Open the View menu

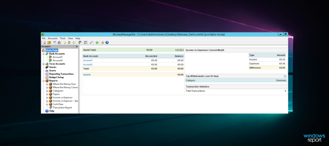point(71,39)
